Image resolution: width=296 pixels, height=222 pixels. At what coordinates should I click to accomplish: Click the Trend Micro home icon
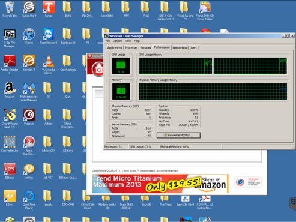98,69
